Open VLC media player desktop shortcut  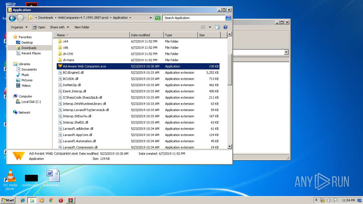pos(10,180)
